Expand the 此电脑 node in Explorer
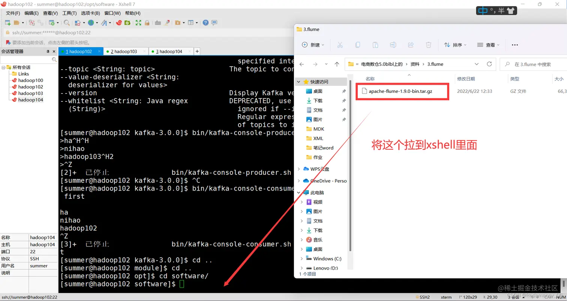 (x=299, y=192)
